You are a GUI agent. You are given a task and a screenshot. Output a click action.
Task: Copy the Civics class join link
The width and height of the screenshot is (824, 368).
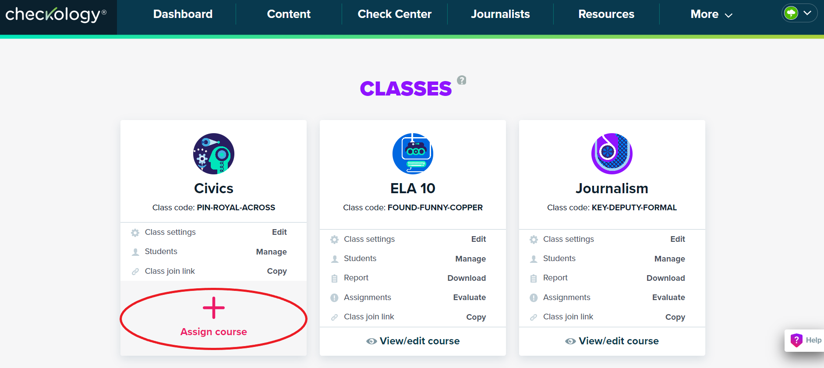(x=277, y=271)
